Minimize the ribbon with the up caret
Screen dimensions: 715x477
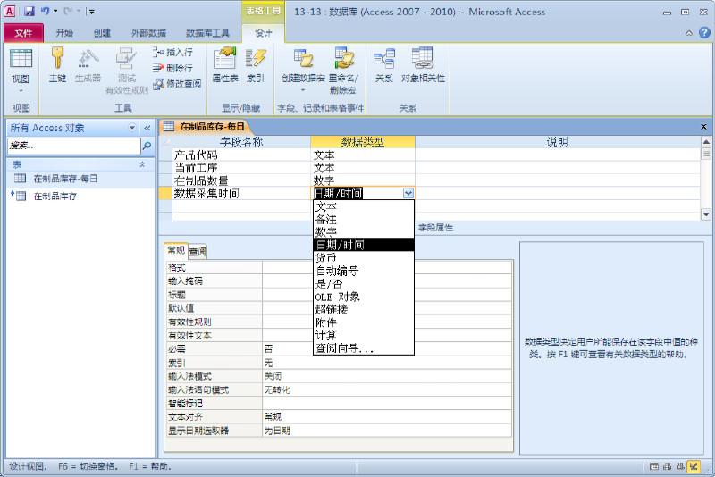point(688,33)
